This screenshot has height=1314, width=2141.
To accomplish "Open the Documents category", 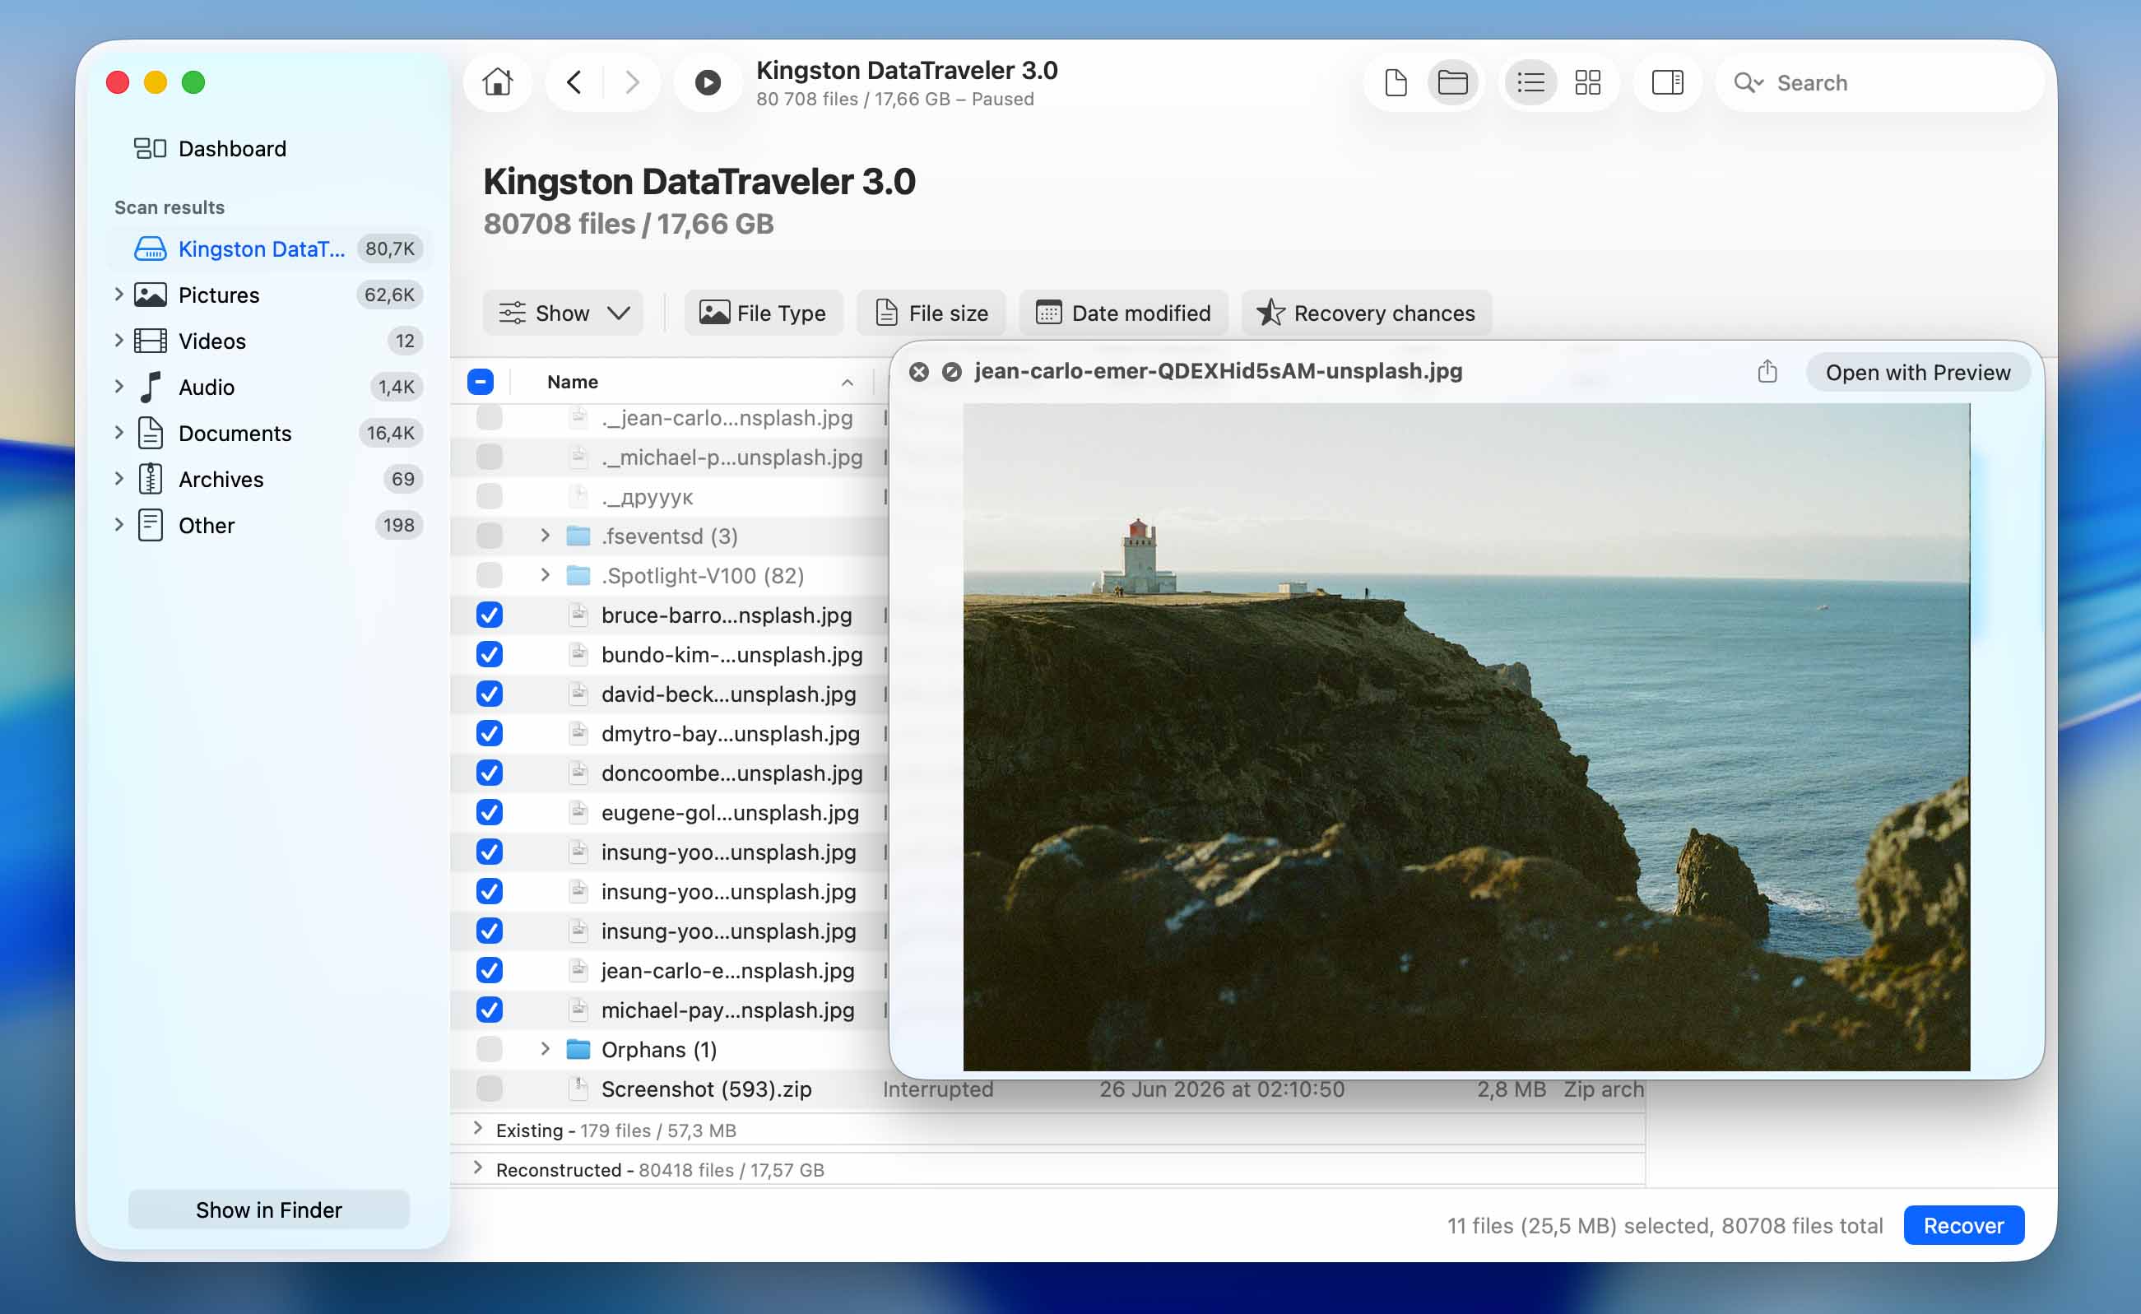I will pyautogui.click(x=268, y=433).
